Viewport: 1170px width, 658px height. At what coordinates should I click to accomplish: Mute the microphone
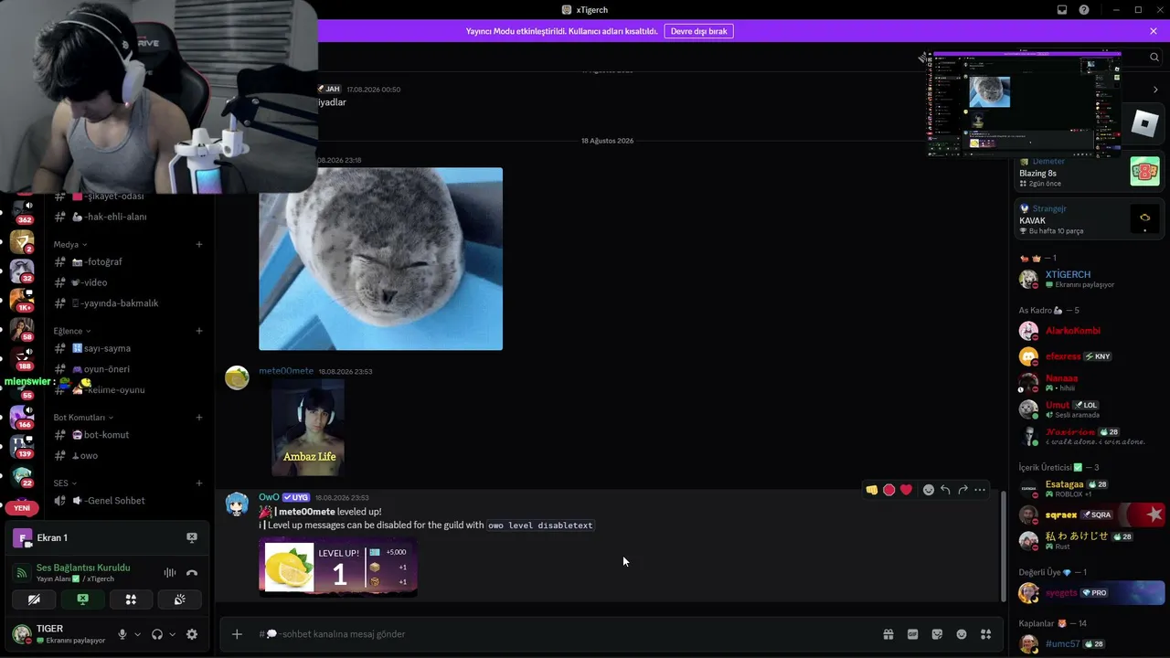tap(122, 634)
